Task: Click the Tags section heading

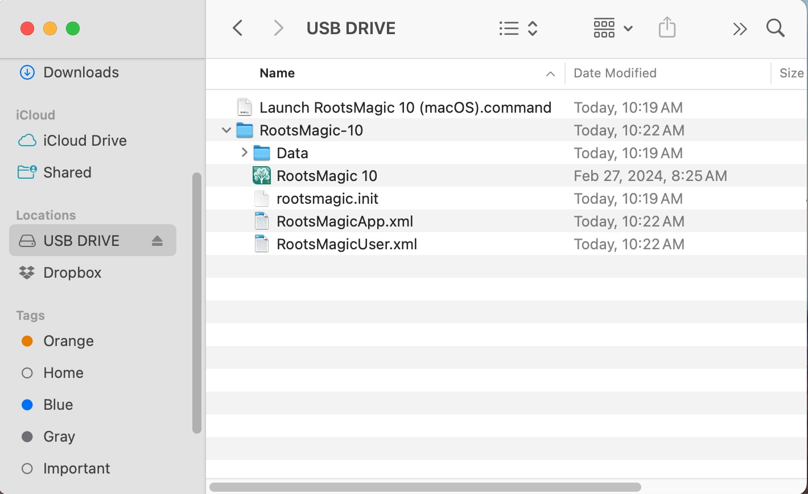Action: pos(30,315)
